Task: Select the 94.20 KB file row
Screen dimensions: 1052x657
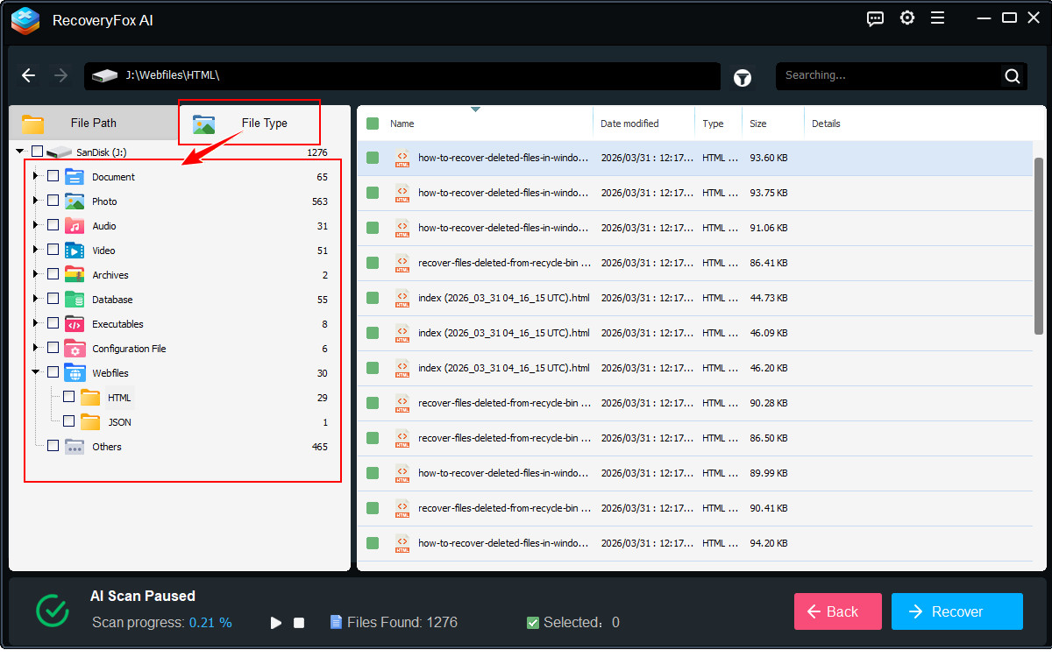Action: click(x=694, y=543)
